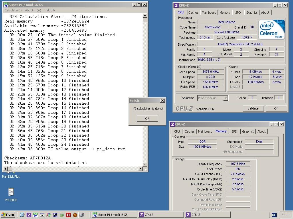Close the Finish dialog with X

(x=163, y=101)
